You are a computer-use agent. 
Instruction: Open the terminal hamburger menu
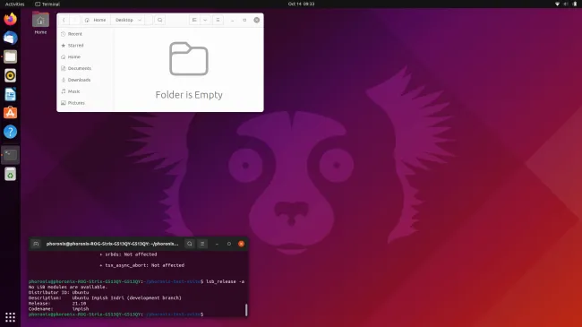pyautogui.click(x=202, y=244)
